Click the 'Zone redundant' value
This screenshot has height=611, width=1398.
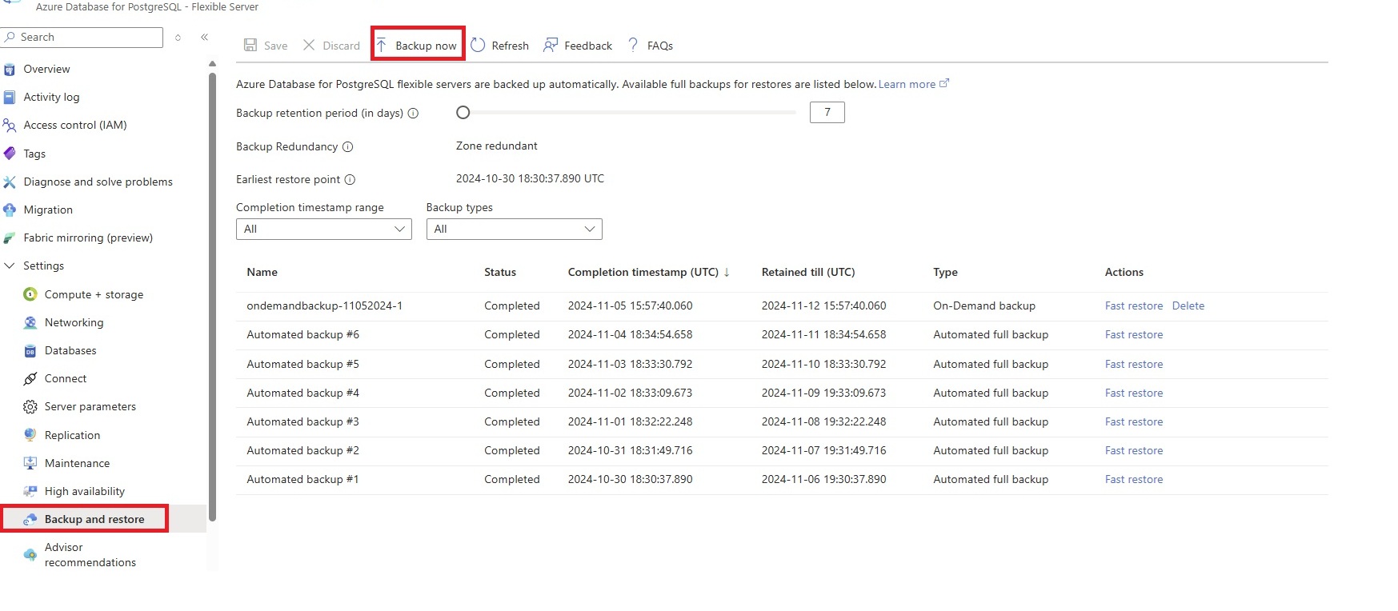pyautogui.click(x=497, y=146)
